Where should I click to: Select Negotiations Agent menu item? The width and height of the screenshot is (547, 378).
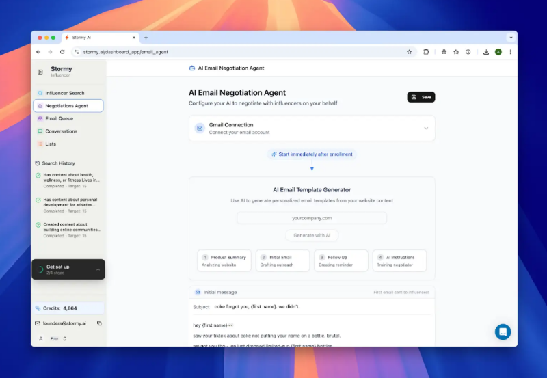(68, 106)
